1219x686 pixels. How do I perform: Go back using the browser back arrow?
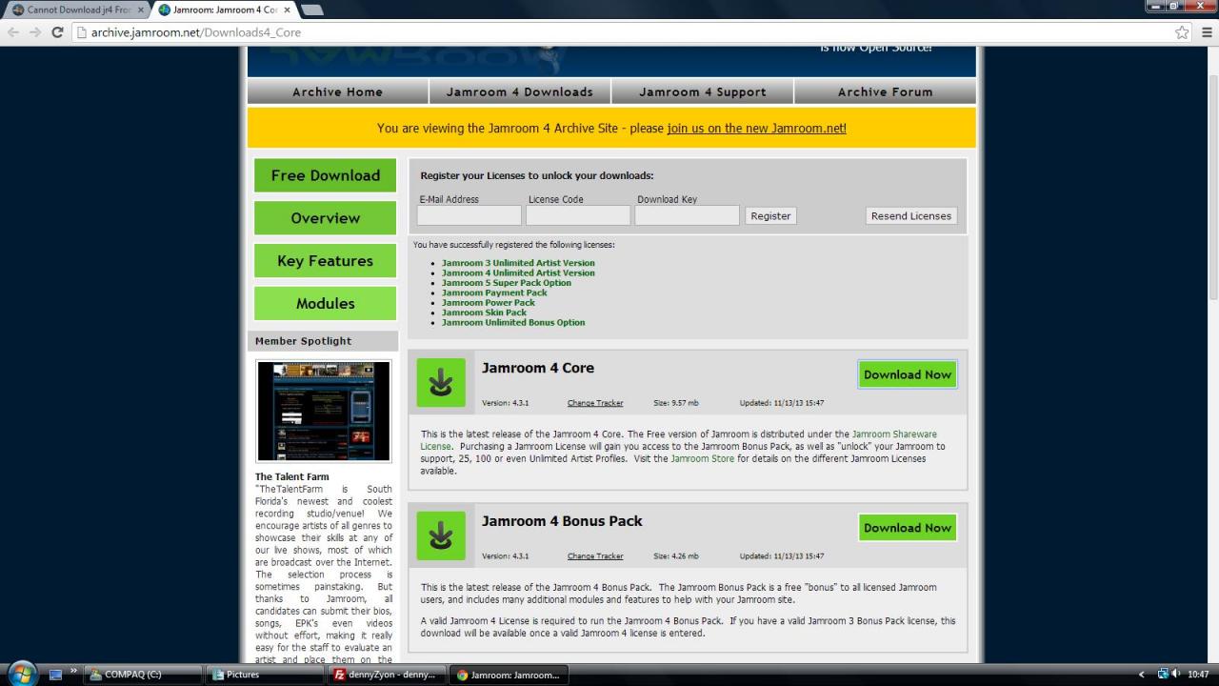tap(13, 32)
